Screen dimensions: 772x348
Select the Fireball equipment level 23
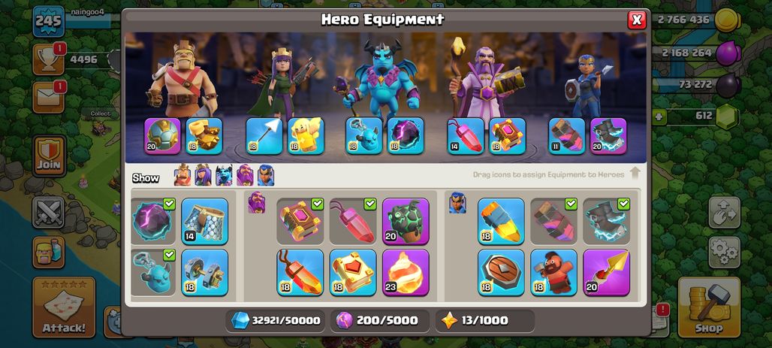[x=406, y=272]
